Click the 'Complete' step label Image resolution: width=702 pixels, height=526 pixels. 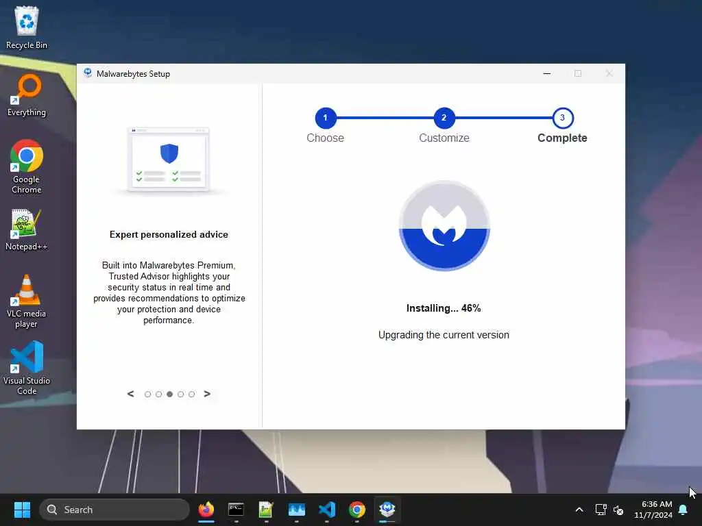562,138
